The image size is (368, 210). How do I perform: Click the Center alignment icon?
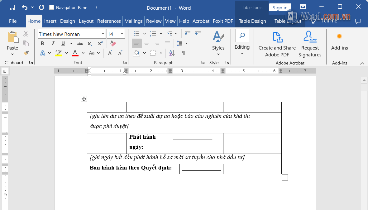(x=147, y=44)
